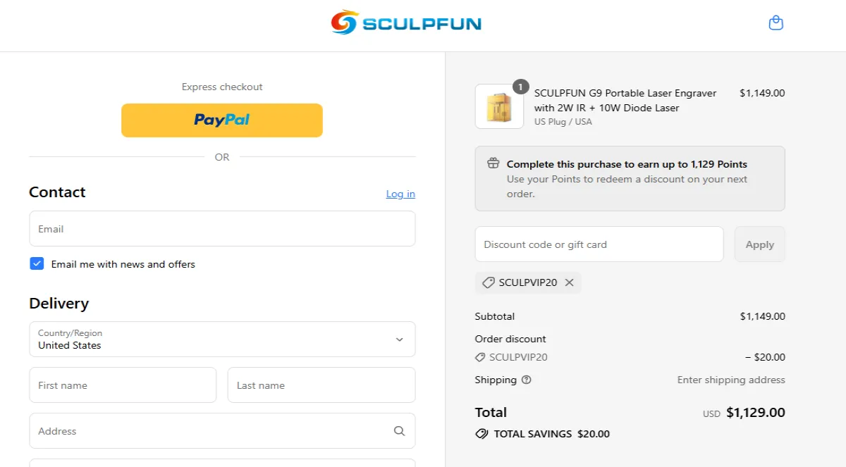Remove the SCULPVIP20 discount code
Screen dimensions: 846x467
click(x=569, y=282)
